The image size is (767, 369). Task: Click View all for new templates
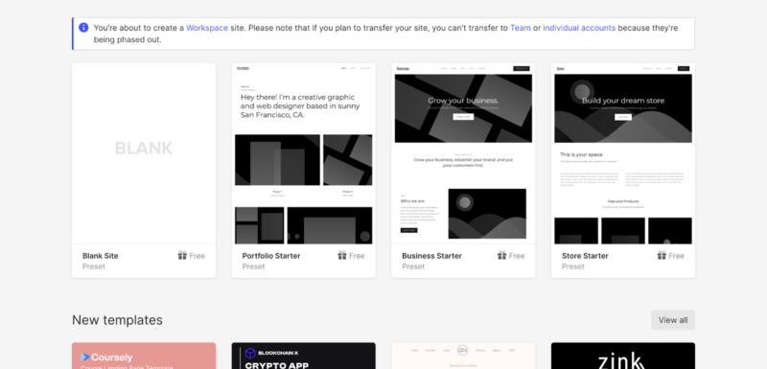[x=673, y=320]
